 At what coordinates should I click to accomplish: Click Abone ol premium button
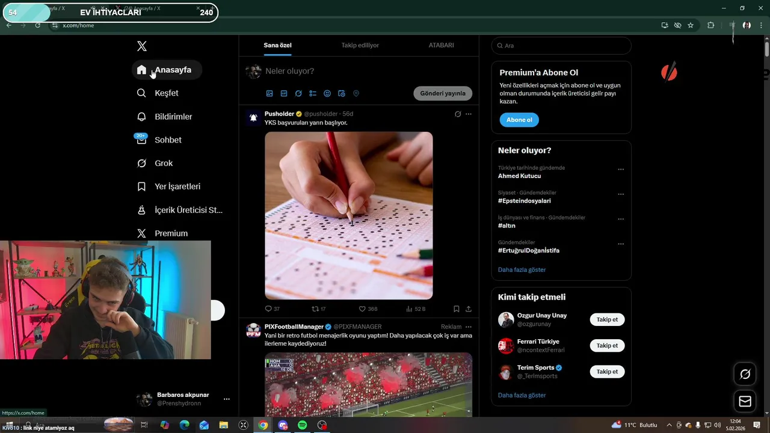point(519,120)
